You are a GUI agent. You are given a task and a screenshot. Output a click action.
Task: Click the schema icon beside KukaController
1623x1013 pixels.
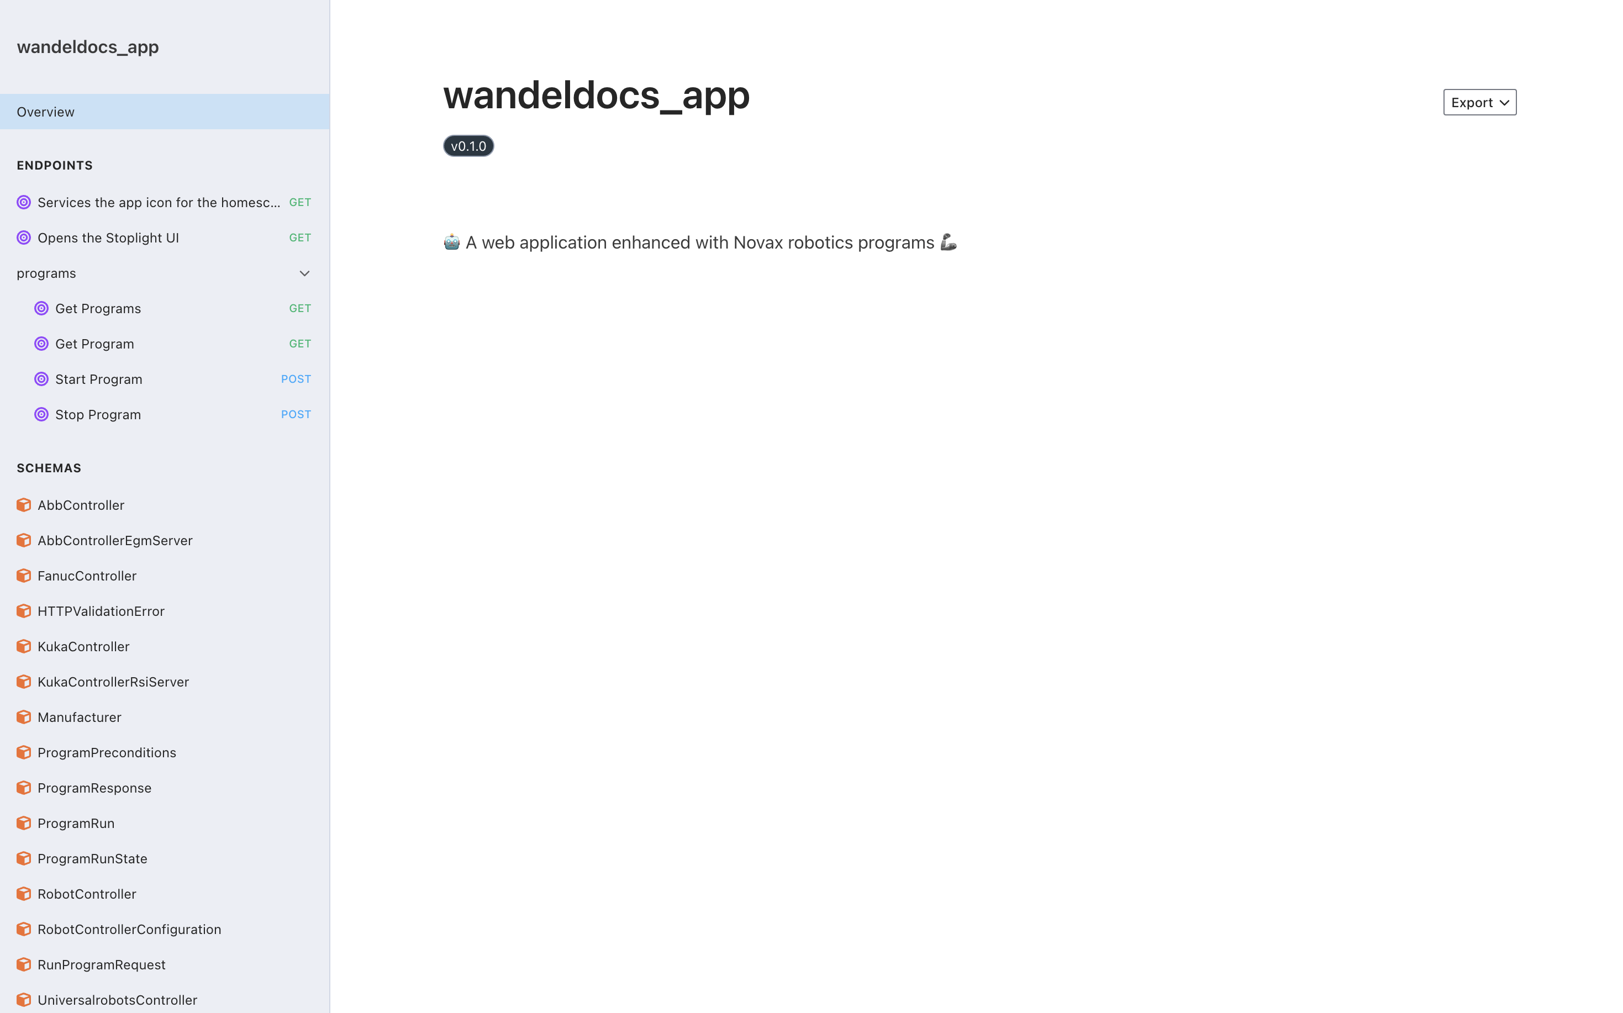tap(23, 647)
